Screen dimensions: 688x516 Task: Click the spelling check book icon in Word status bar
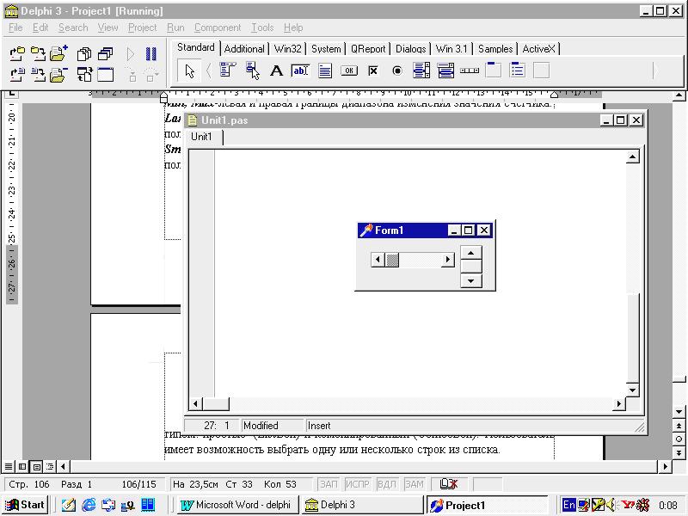pyautogui.click(x=449, y=484)
